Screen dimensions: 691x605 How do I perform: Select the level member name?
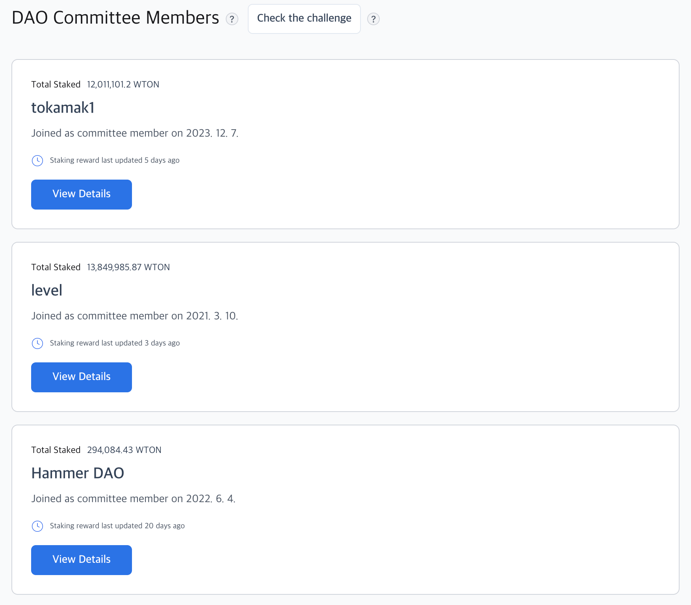[x=47, y=291]
